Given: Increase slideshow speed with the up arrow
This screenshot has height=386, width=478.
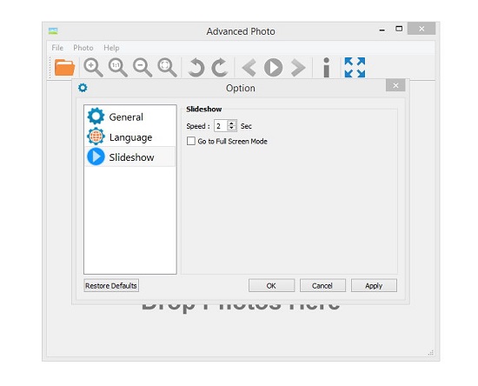Looking at the screenshot, I should [232, 123].
